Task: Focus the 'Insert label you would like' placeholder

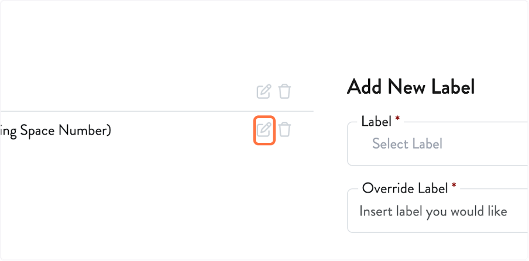Action: coord(432,211)
